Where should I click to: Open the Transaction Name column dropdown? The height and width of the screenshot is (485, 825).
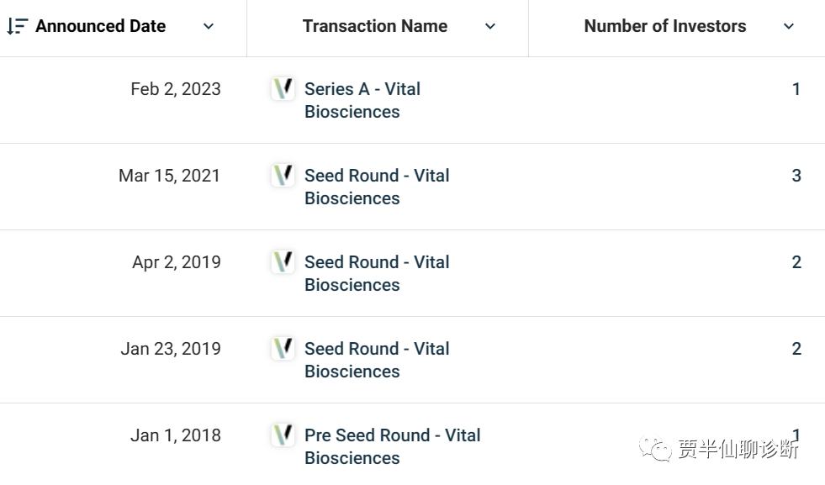tap(490, 26)
